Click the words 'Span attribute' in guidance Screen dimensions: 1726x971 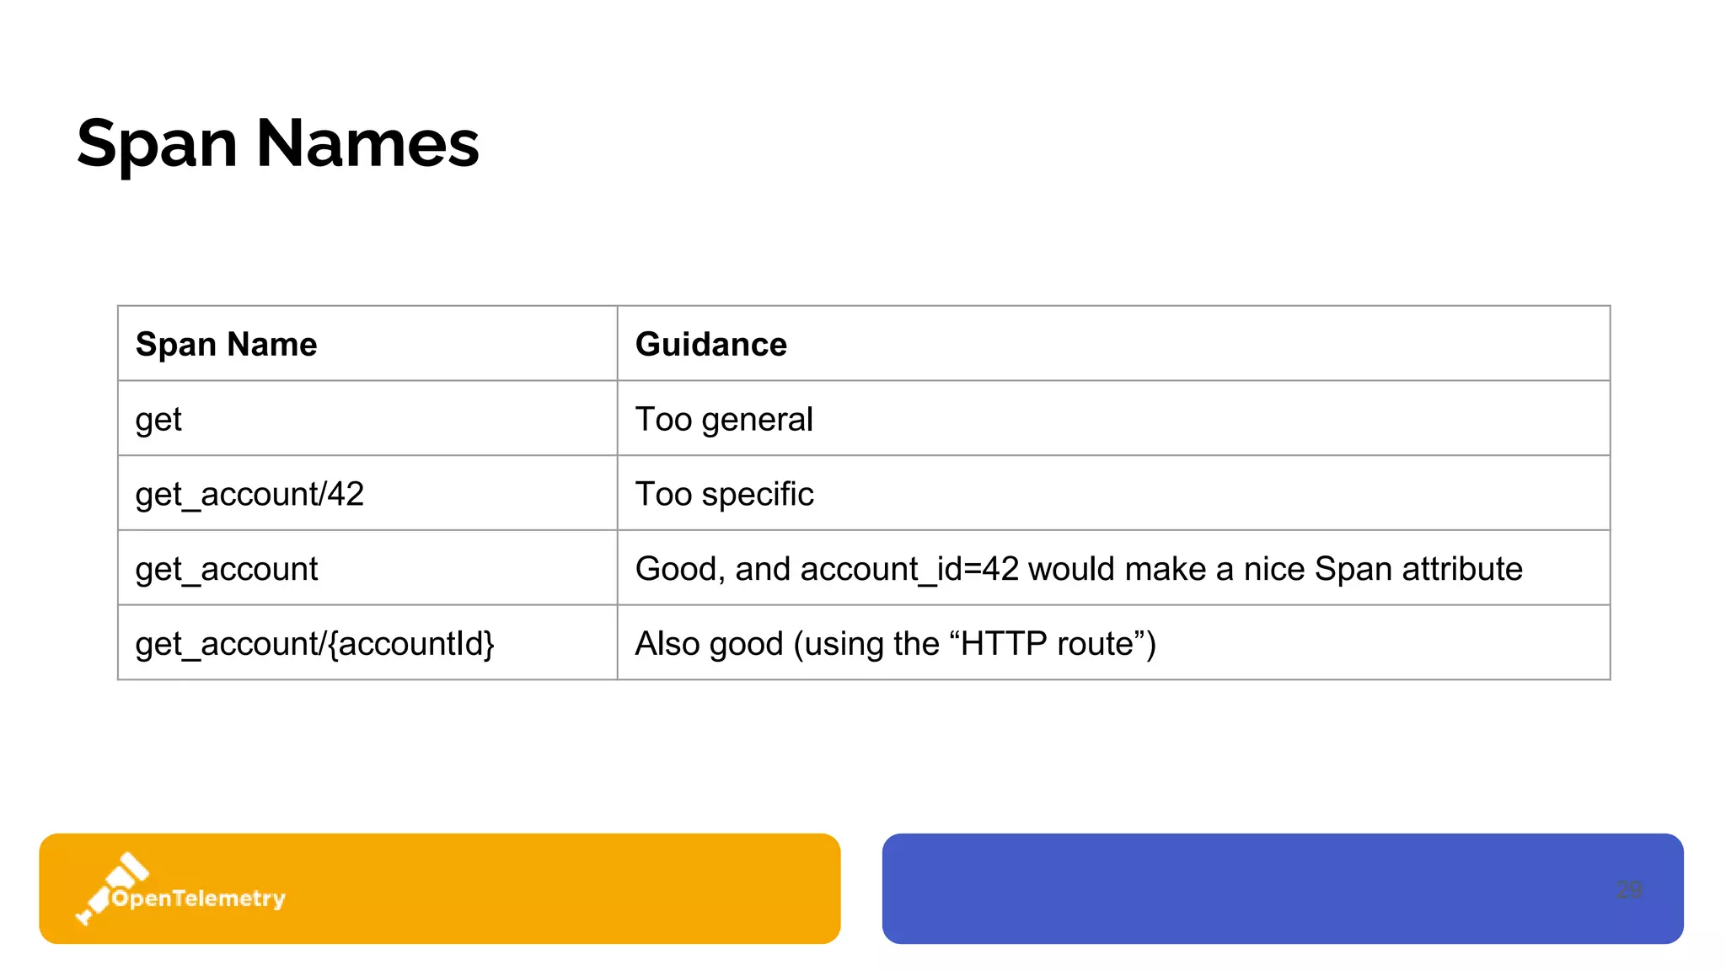(x=1418, y=569)
